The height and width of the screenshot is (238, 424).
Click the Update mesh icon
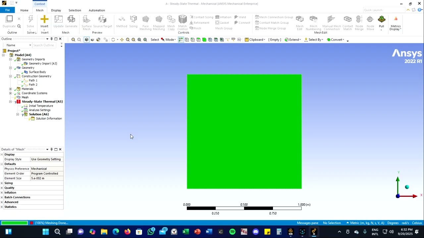coord(58,19)
